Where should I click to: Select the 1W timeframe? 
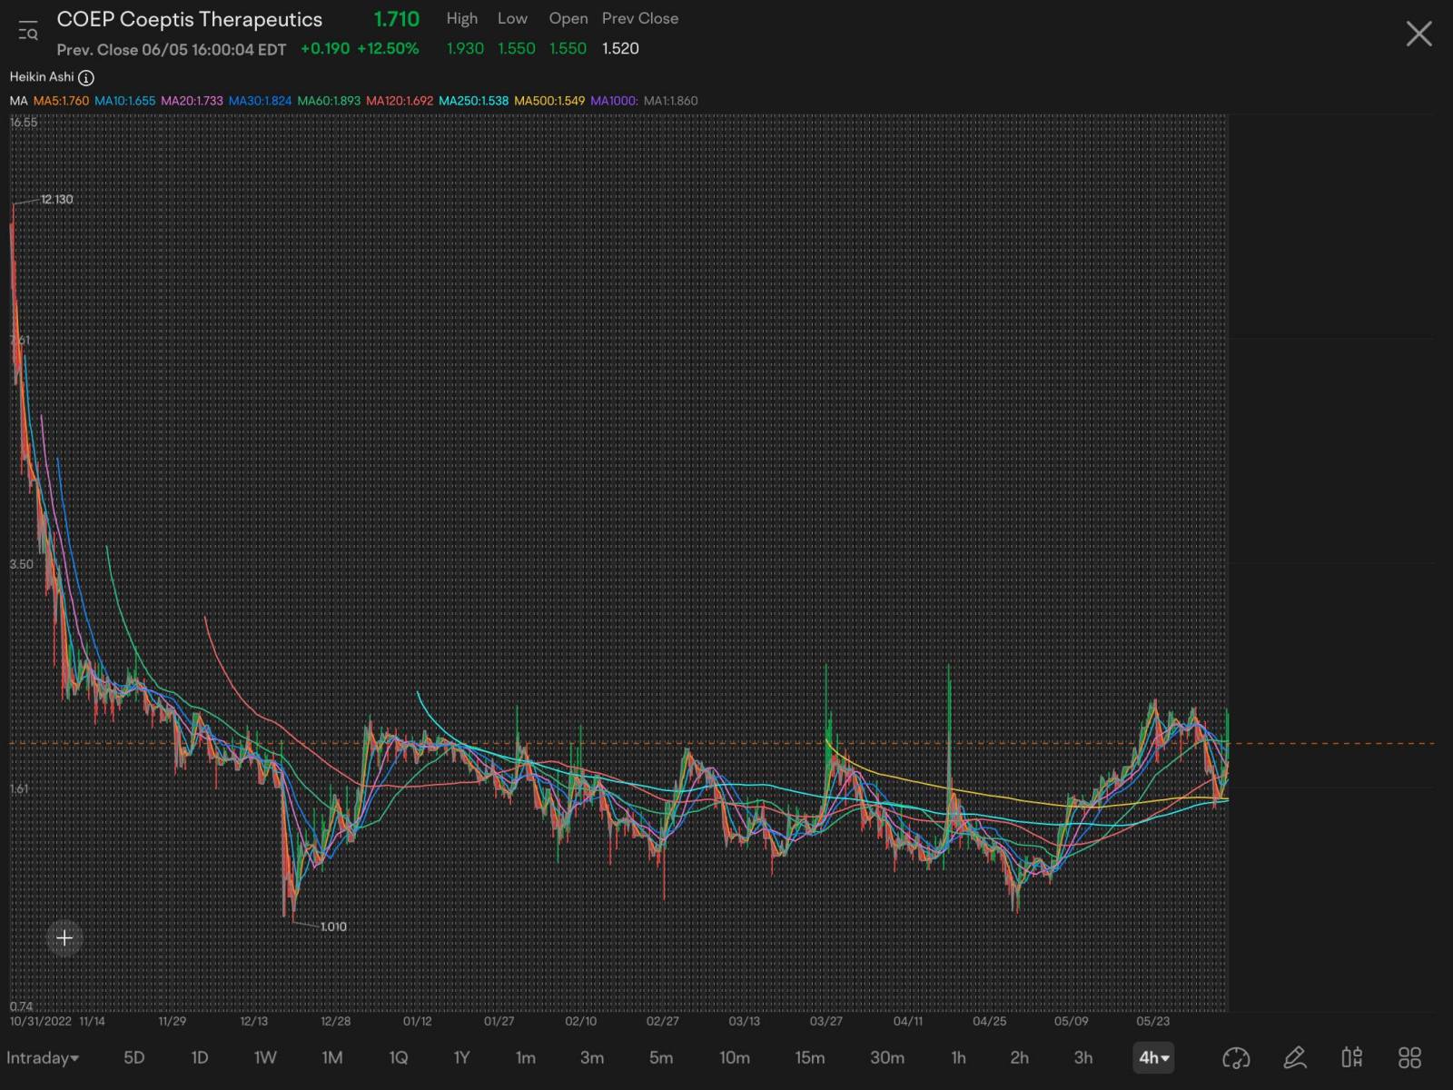265,1057
